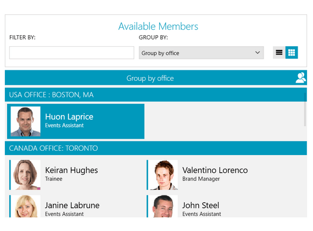Click the vertical scrollbar thumb
Screen dimensions: 313x231
click(x=305, y=109)
